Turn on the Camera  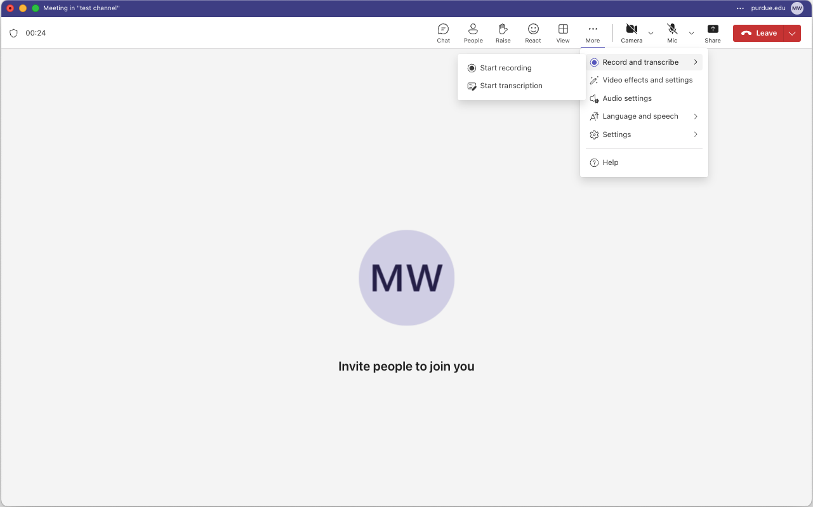(631, 33)
